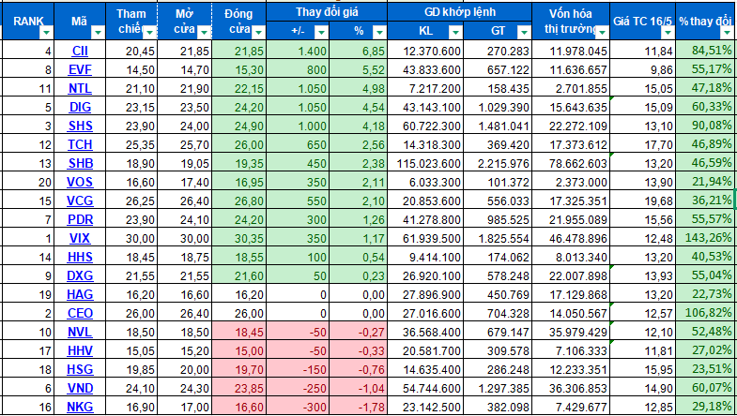Open the PDR stock ticker link
Viewport: 737px width, 416px height.
[x=80, y=219]
